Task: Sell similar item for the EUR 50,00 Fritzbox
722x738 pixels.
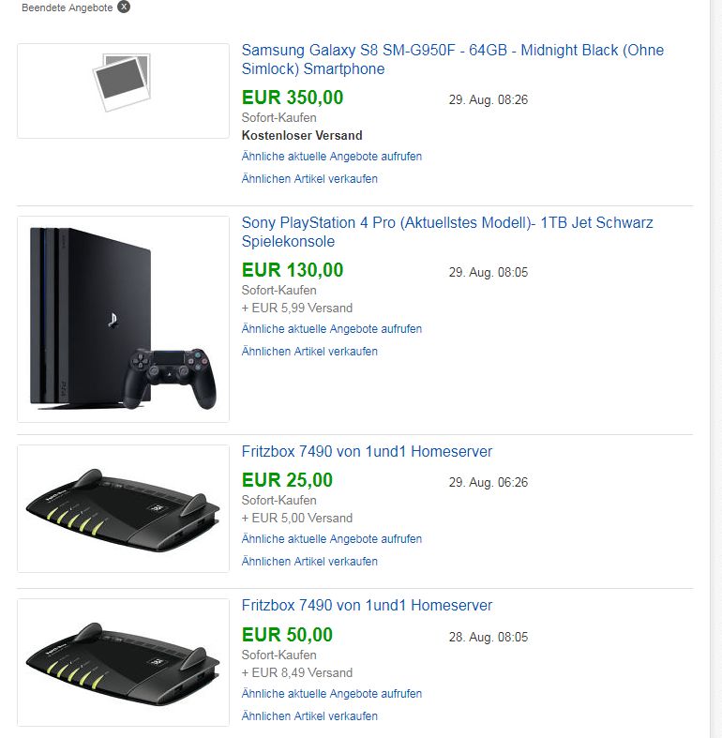Action: pos(309,716)
